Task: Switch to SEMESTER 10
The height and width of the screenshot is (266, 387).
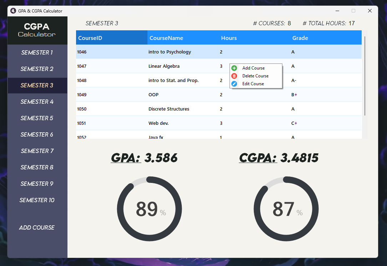Action: point(37,200)
